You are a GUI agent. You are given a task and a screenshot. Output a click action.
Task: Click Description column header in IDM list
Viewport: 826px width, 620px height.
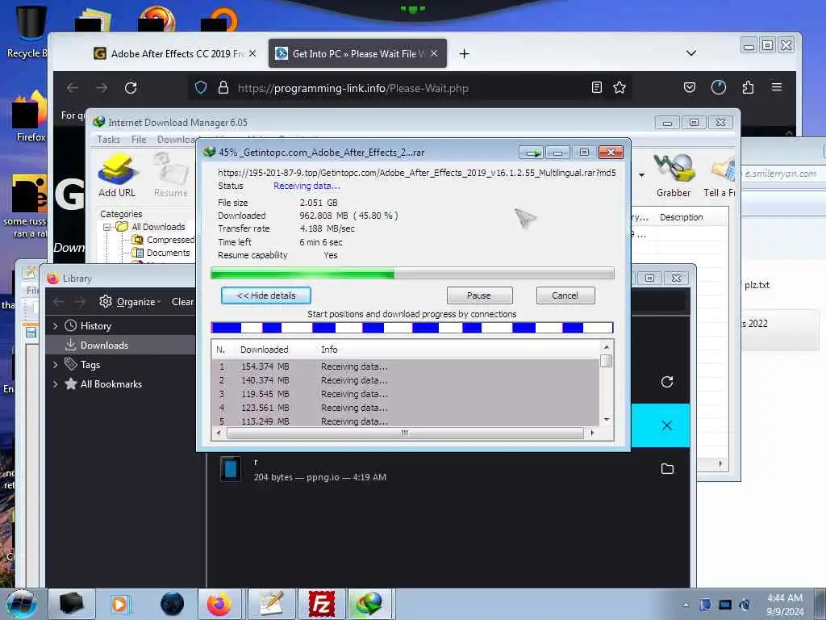coord(681,217)
